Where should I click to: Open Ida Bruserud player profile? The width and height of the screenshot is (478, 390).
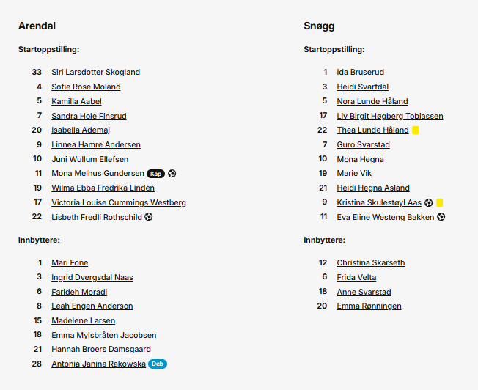tap(360, 72)
